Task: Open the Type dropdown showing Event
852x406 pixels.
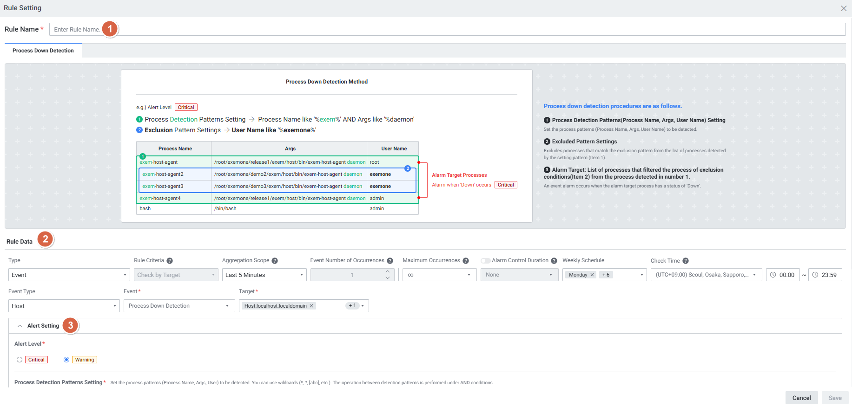Action: tap(69, 275)
